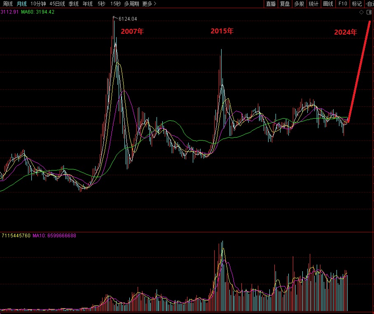Click the diamond marker icon at top right
This screenshot has width=374, height=314.
coord(361,12)
